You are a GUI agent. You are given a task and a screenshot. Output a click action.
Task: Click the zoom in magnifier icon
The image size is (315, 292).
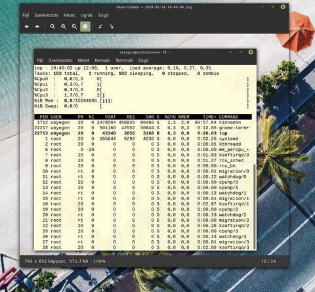tap(52, 27)
